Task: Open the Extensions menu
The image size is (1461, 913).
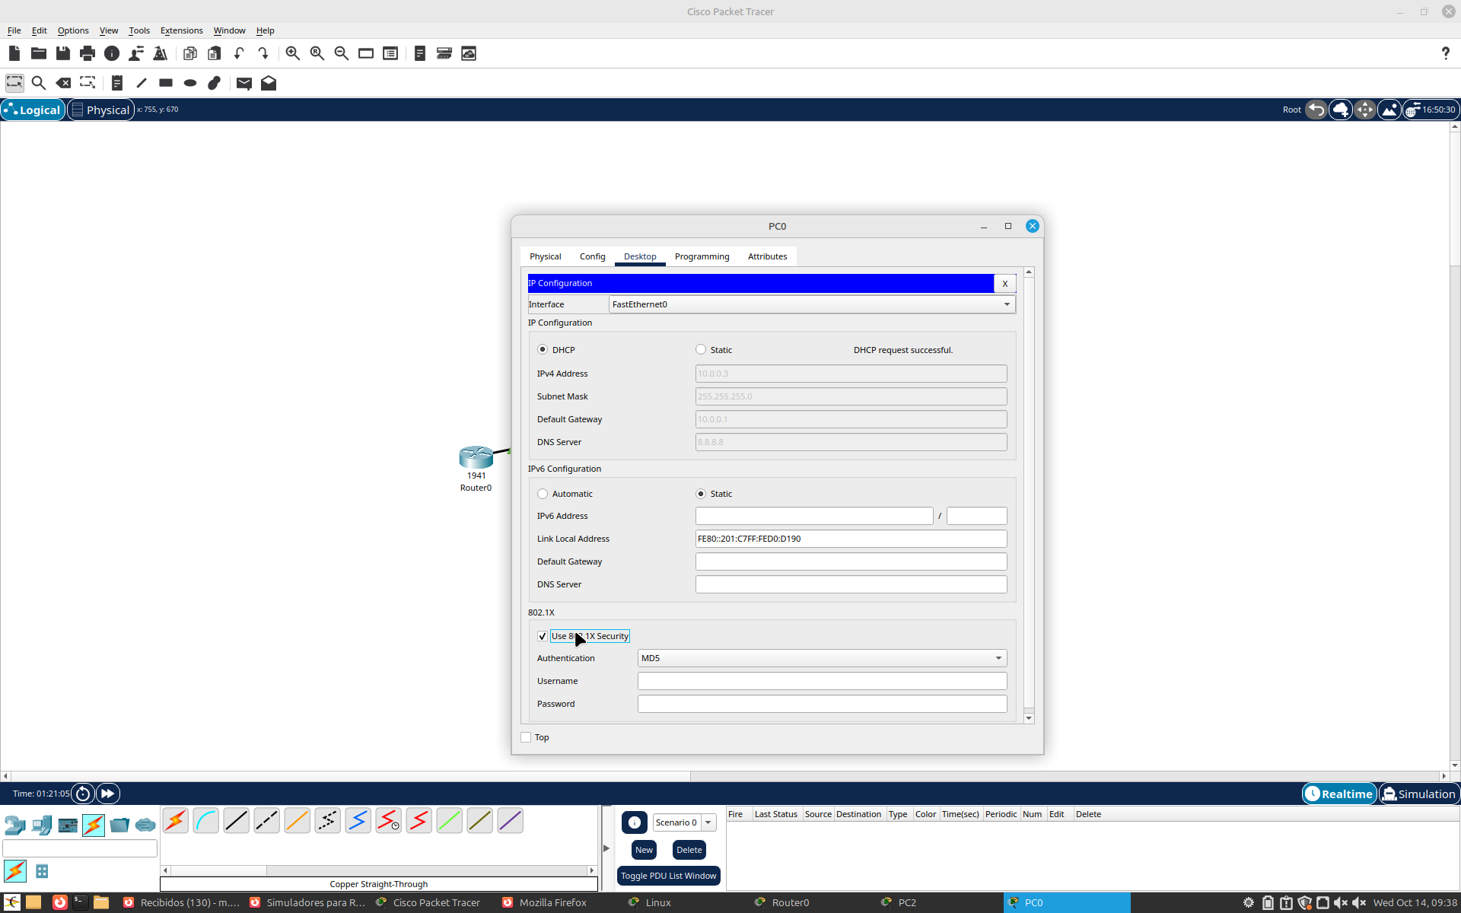Action: 181,30
